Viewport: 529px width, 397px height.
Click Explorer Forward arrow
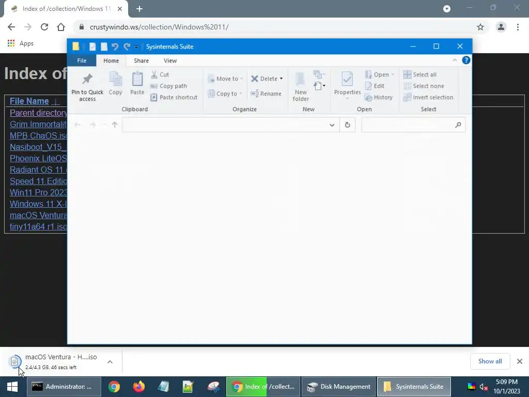(92, 125)
